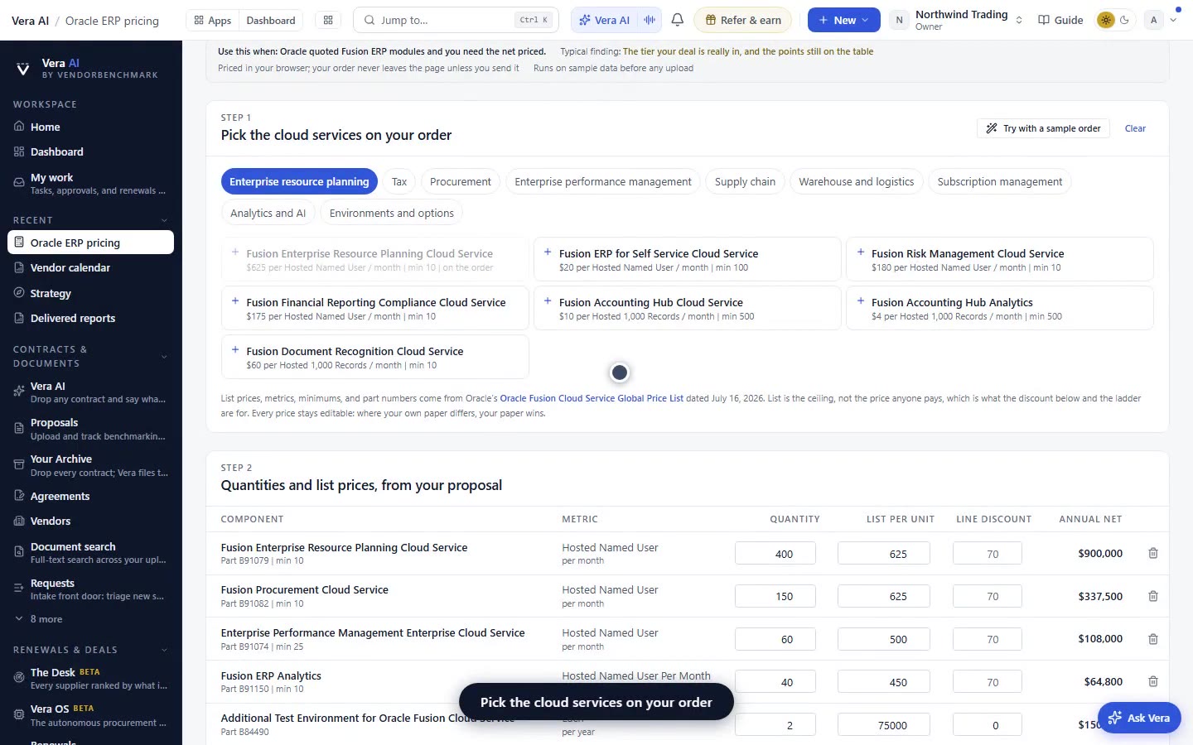The height and width of the screenshot is (745, 1193).
Task: Delete the Fusion Procurement Cloud Service row
Action: pyautogui.click(x=1153, y=596)
